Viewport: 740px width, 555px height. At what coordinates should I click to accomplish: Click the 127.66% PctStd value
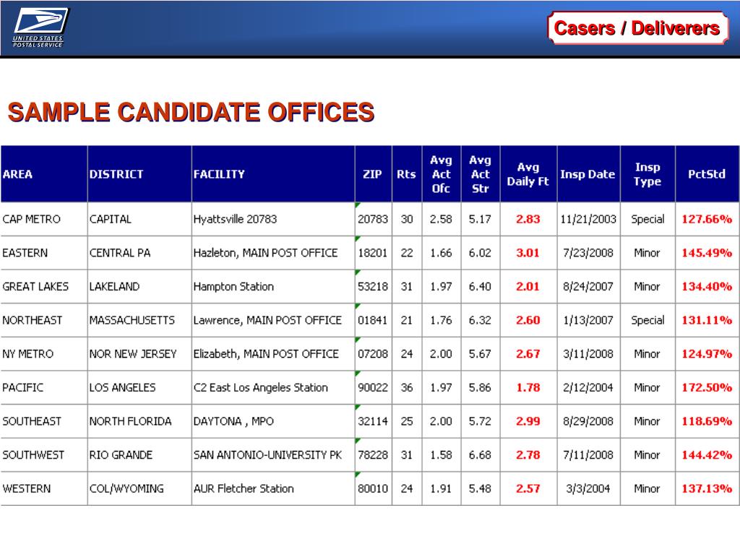(x=707, y=219)
